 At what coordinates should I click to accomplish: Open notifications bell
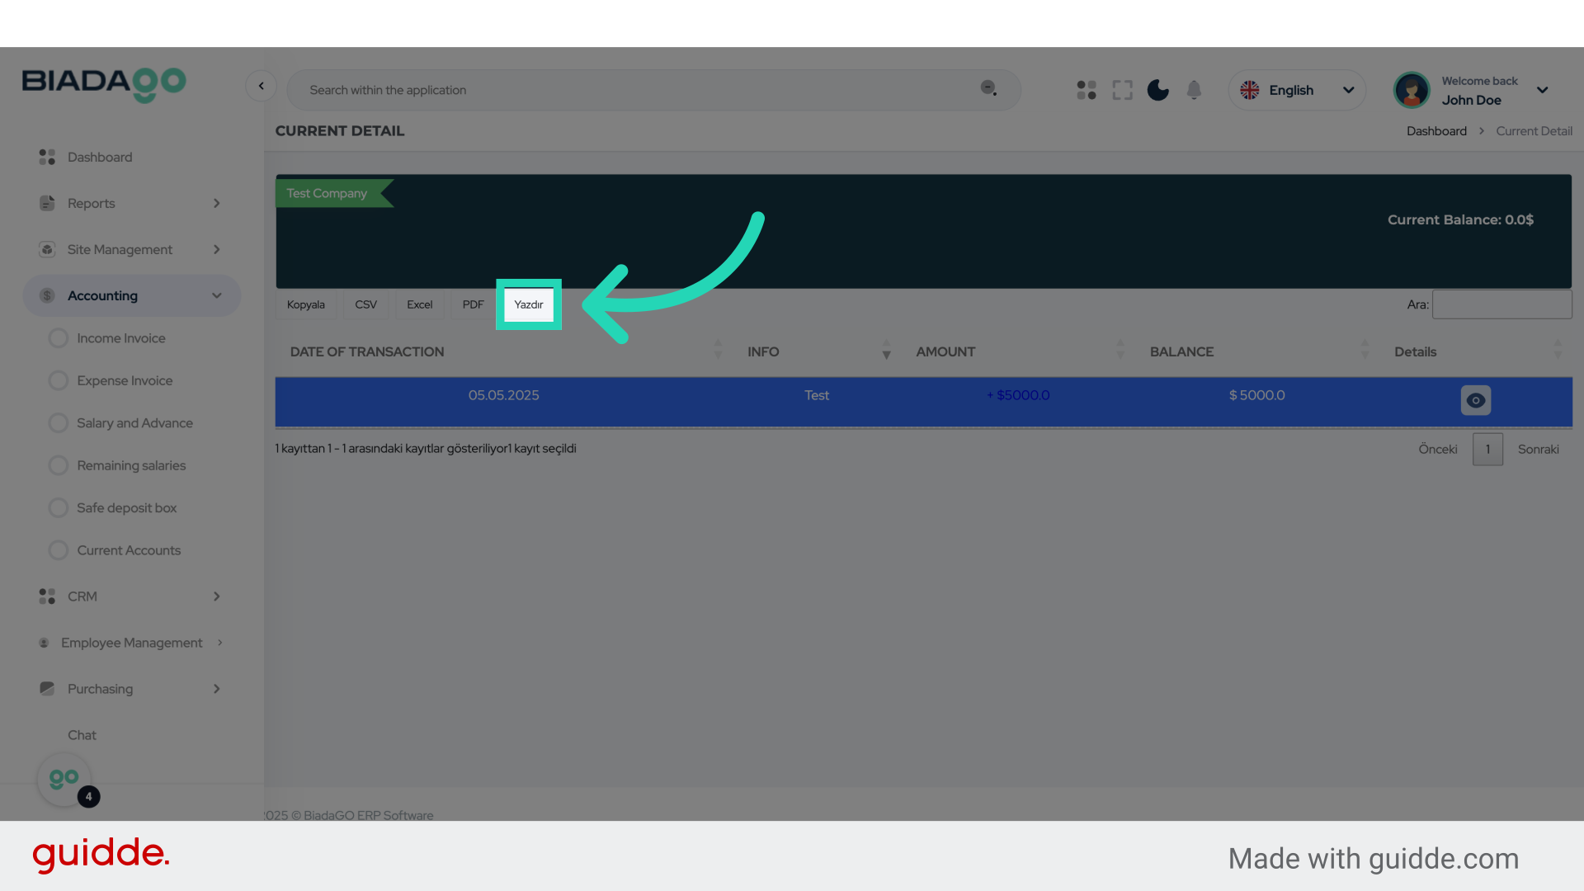pyautogui.click(x=1194, y=90)
